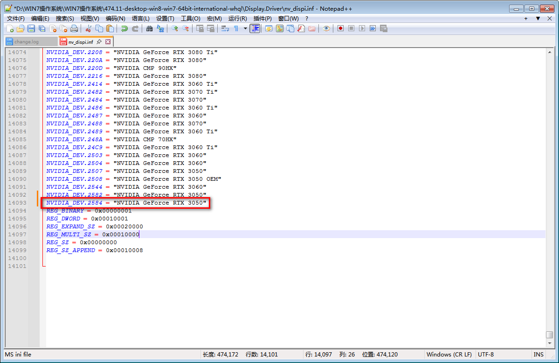Toggle INS insert mode in status bar
The image size is (559, 363).
coord(538,355)
